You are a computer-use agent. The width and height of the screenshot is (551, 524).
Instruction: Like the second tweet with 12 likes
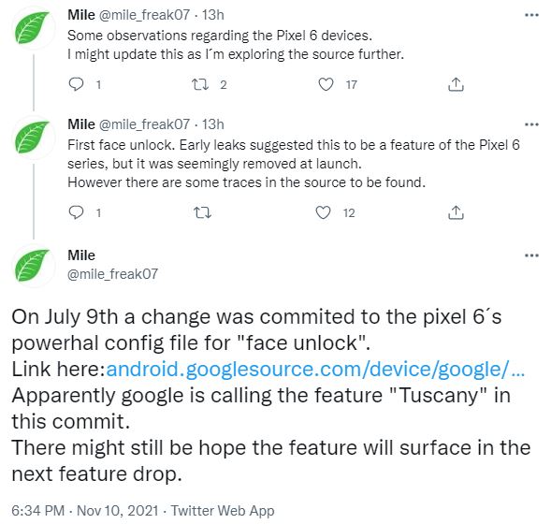323,212
